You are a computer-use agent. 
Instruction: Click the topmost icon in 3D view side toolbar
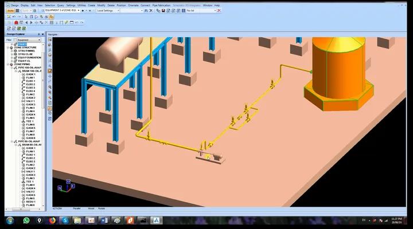[x=50, y=40]
